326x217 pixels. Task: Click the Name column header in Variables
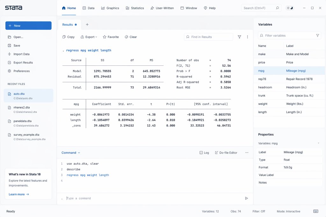click(262, 46)
